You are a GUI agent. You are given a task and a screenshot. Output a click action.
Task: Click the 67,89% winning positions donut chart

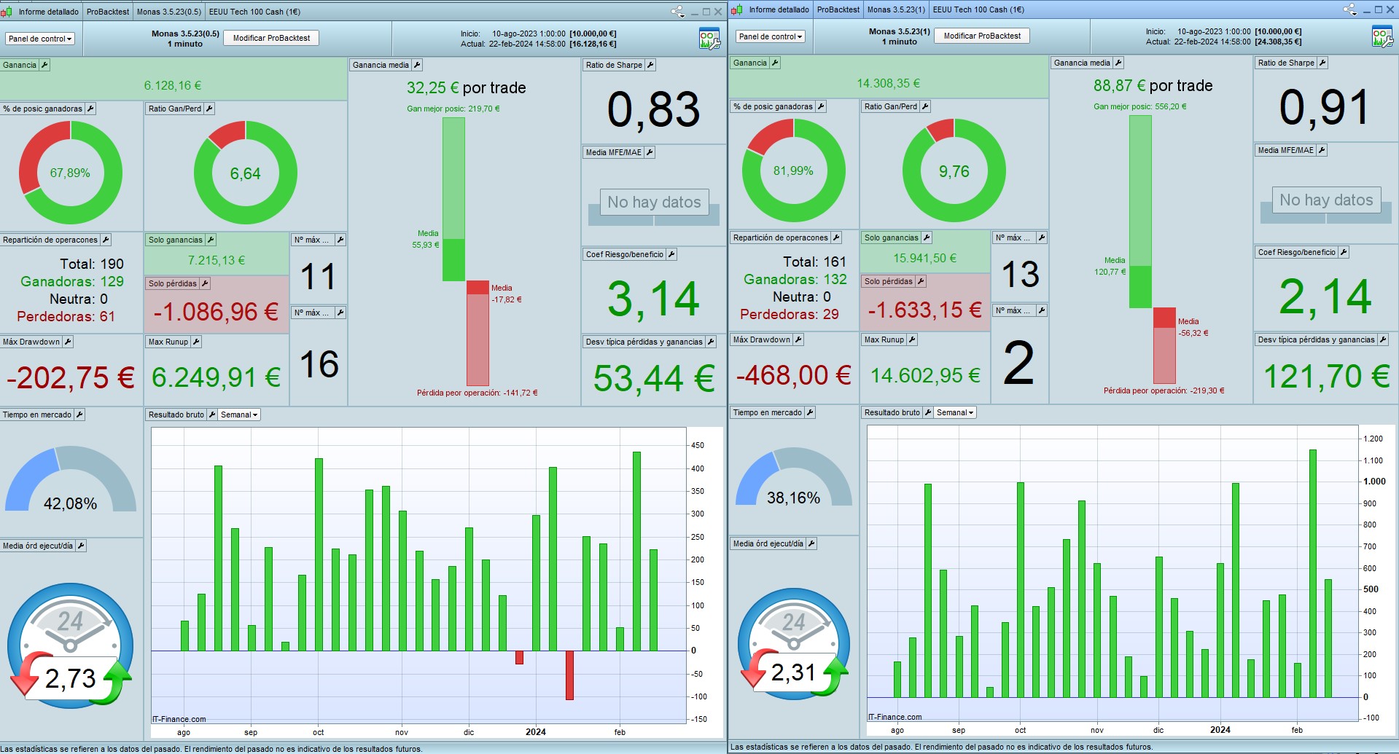71,173
